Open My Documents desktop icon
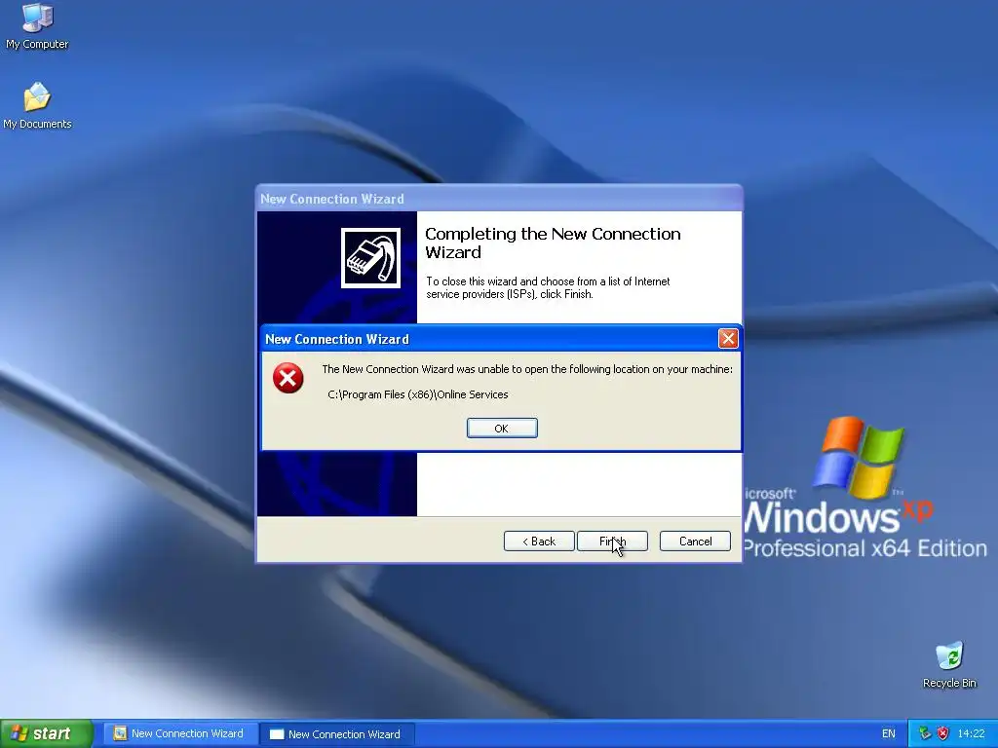The height and width of the screenshot is (748, 998). click(37, 105)
